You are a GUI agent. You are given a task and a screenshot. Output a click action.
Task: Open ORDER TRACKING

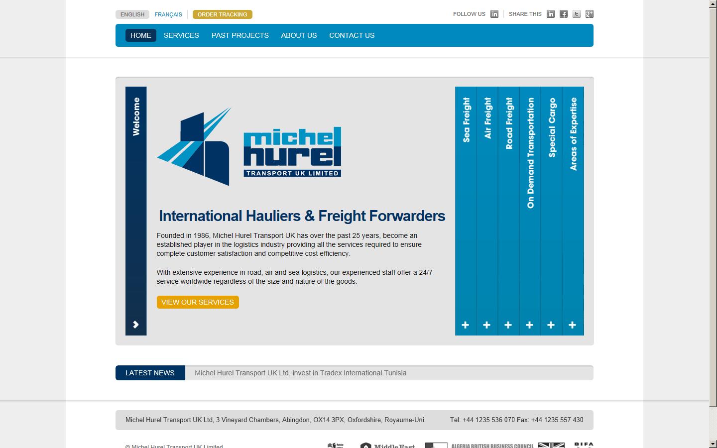coord(222,14)
